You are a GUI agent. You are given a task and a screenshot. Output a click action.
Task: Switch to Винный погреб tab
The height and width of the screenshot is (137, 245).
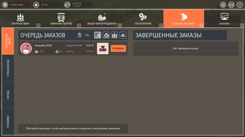click(61, 19)
